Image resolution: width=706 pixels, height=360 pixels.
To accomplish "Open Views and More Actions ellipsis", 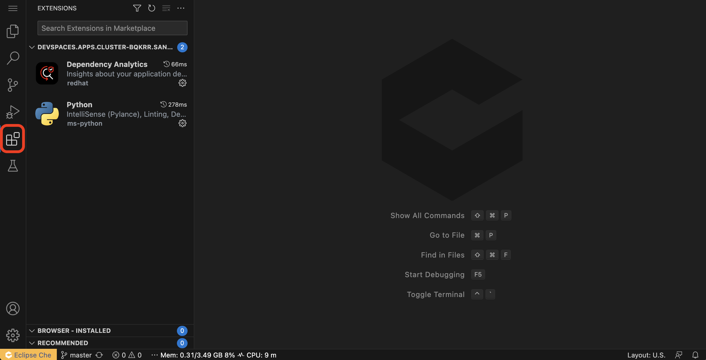I will [x=181, y=8].
